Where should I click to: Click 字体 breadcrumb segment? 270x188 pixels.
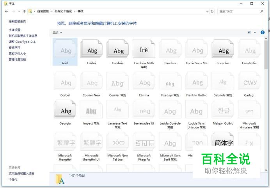[x=80, y=11]
